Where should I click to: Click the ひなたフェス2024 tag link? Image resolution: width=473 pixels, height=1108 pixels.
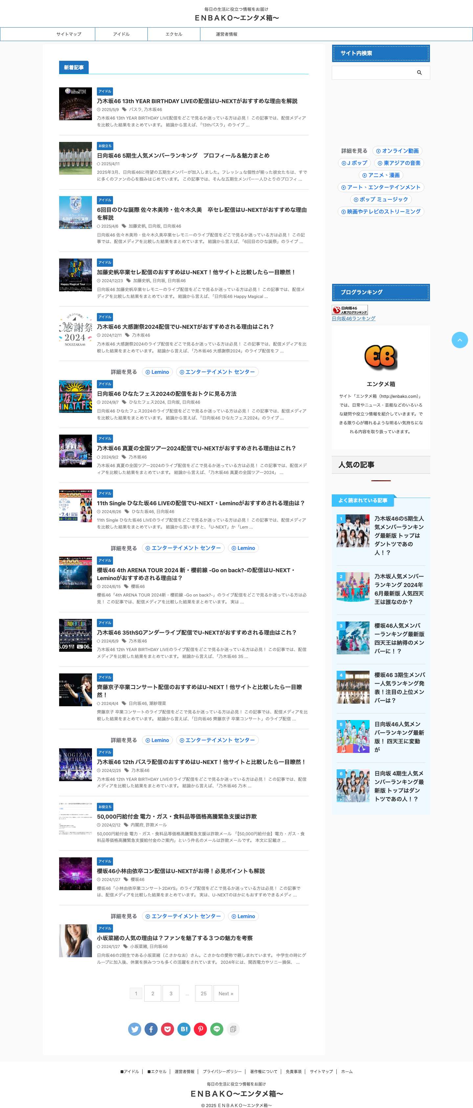point(147,402)
